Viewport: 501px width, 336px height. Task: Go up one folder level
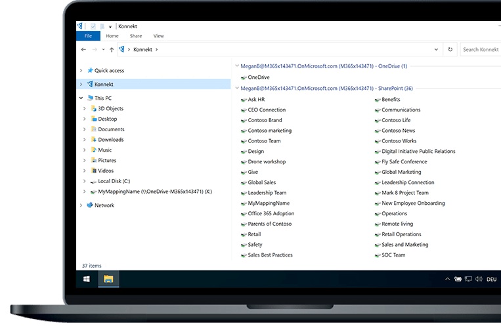(x=112, y=49)
